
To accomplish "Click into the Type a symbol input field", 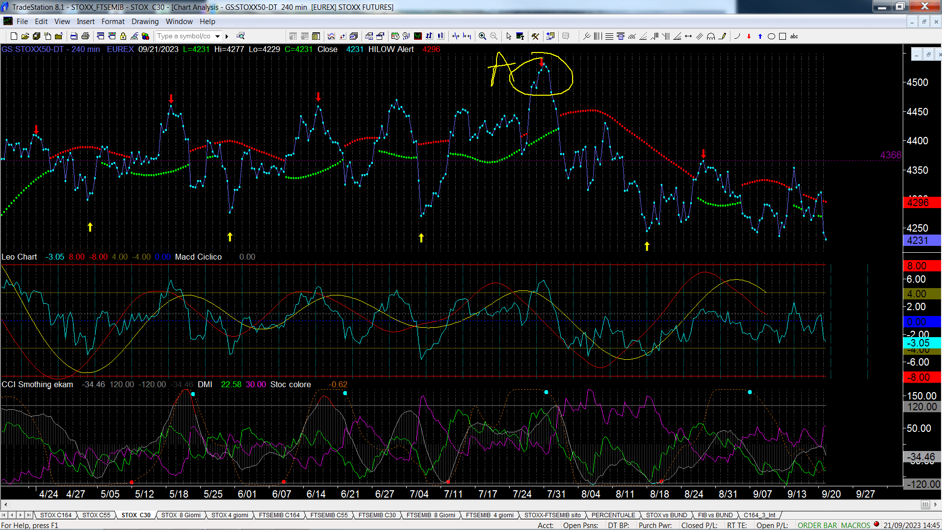I will [184, 36].
